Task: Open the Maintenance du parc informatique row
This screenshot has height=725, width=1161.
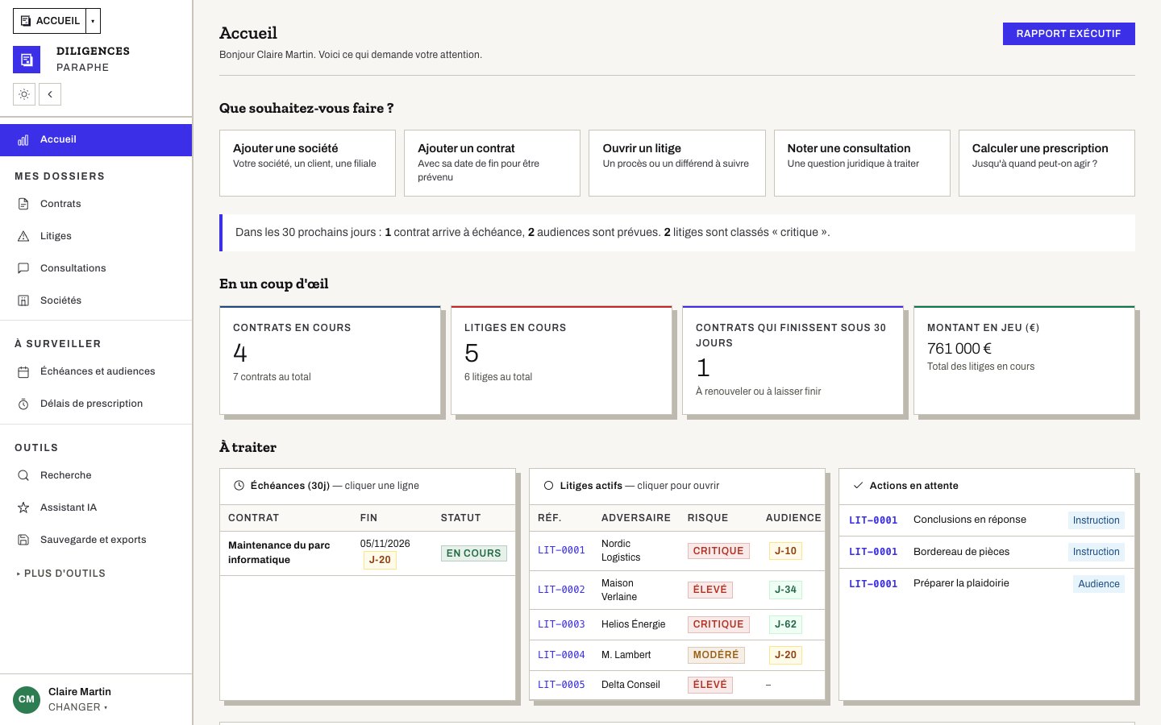Action: click(x=368, y=553)
